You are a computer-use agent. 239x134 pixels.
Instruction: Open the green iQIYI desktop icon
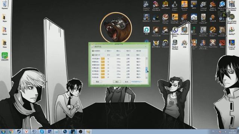tap(5, 57)
